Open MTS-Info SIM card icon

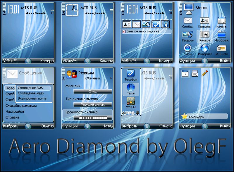tap(222, 48)
